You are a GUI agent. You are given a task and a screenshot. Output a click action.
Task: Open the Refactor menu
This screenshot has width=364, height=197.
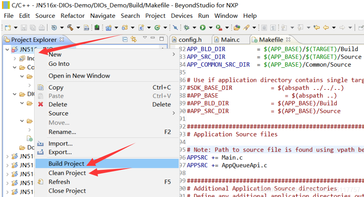pos(73,16)
